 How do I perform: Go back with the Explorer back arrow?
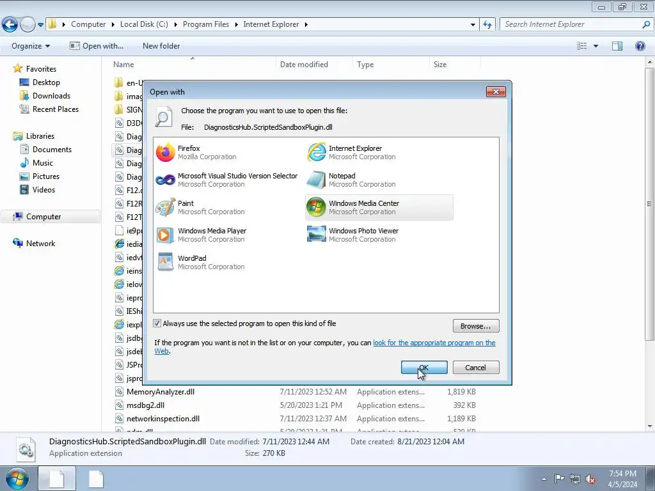(10, 25)
